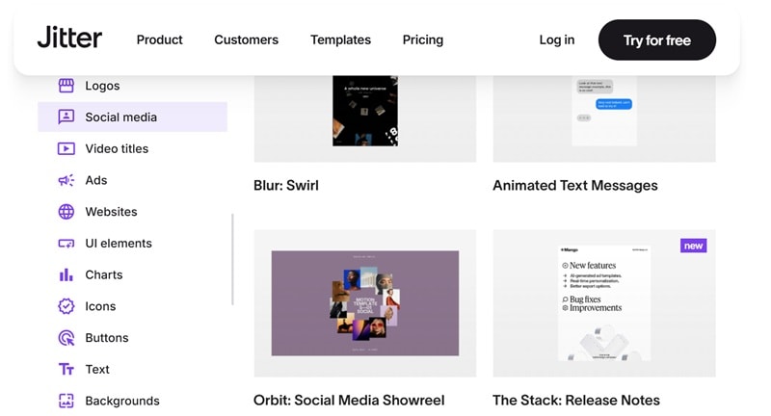The image size is (771, 416).
Task: Click the Log in link
Action: tap(557, 39)
